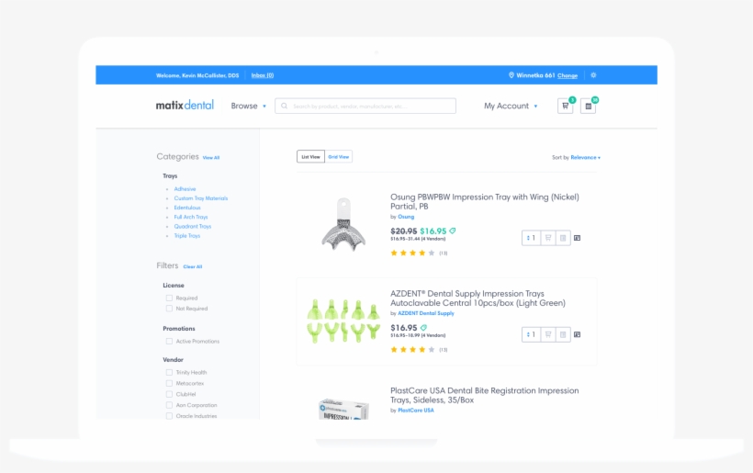This screenshot has width=753, height=473.
Task: Click star rating of Osung Impression Tray
Action: tap(412, 253)
